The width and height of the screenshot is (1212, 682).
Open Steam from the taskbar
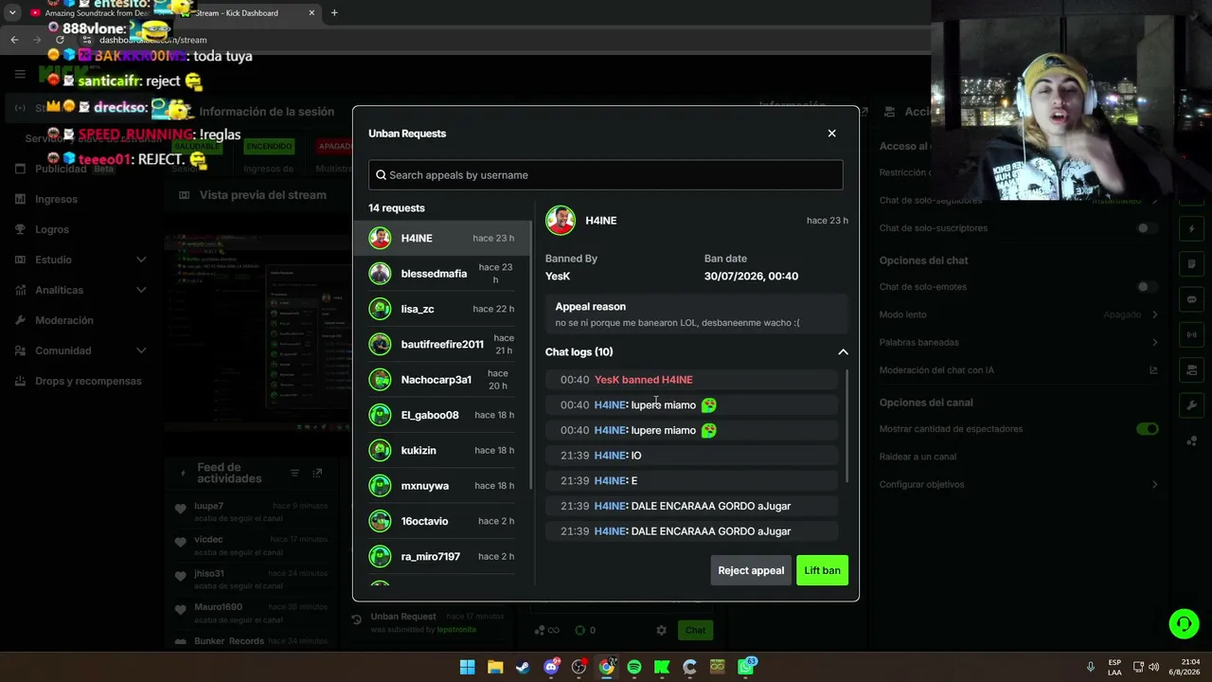point(523,667)
